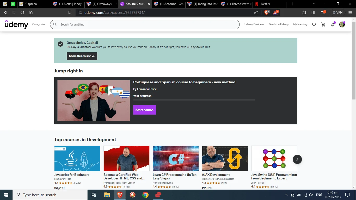Open File Explorer from taskbar

[107, 195]
